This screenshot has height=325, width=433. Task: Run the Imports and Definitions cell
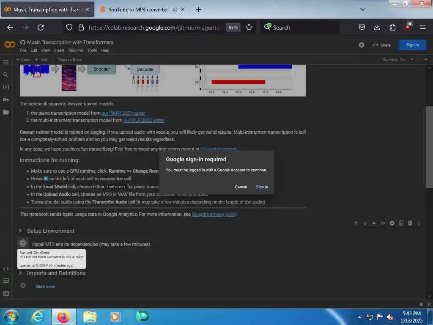(23, 285)
